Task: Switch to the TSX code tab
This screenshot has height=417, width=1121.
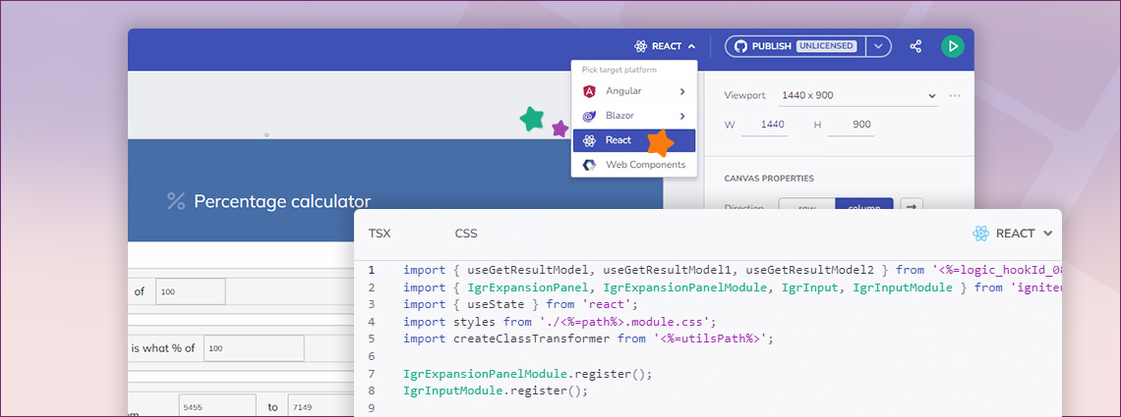Action: (x=380, y=234)
